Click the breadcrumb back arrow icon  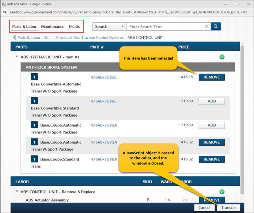[14, 38]
